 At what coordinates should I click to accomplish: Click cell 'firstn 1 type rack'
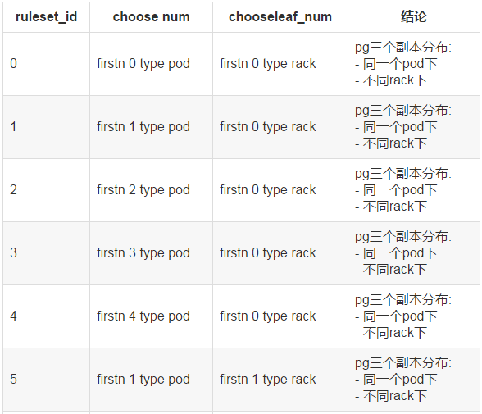(280, 380)
